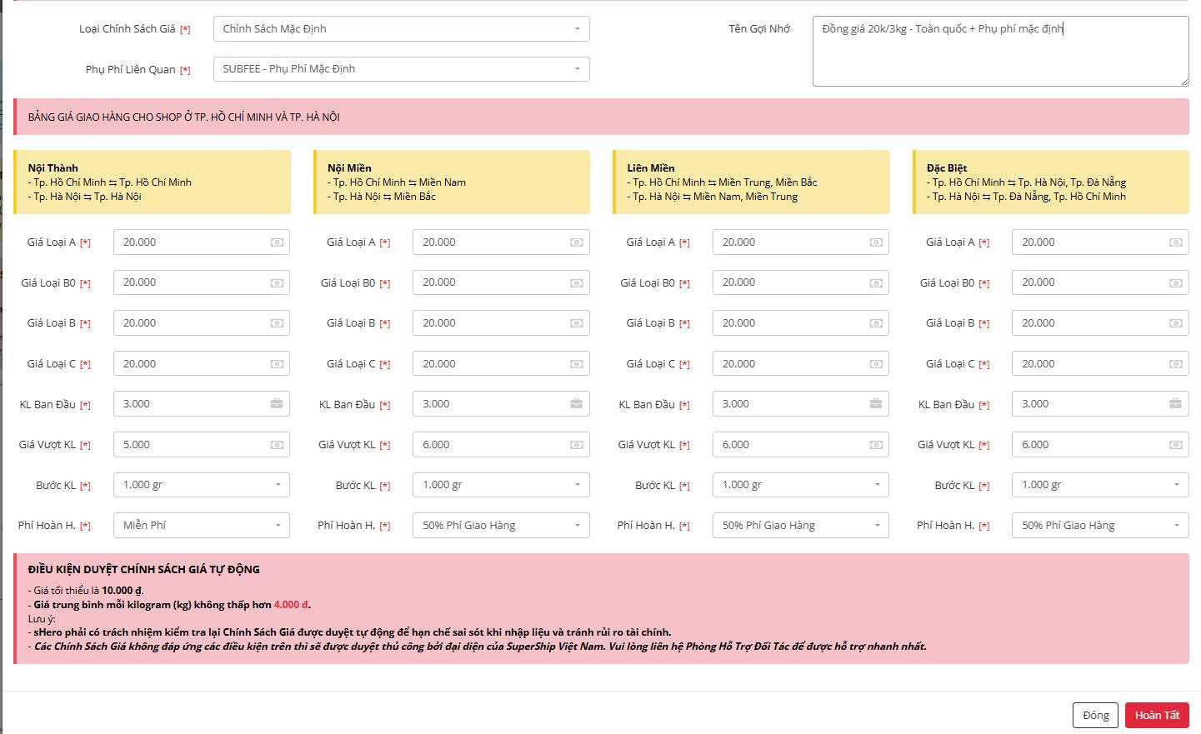The height and width of the screenshot is (734, 1201).
Task: Click Đặc Biệt Giá Loại C input field
Action: click(x=1100, y=364)
